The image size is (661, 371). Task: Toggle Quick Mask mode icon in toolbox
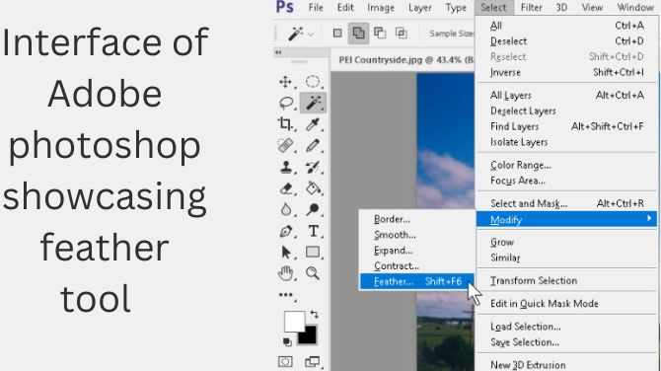(285, 362)
